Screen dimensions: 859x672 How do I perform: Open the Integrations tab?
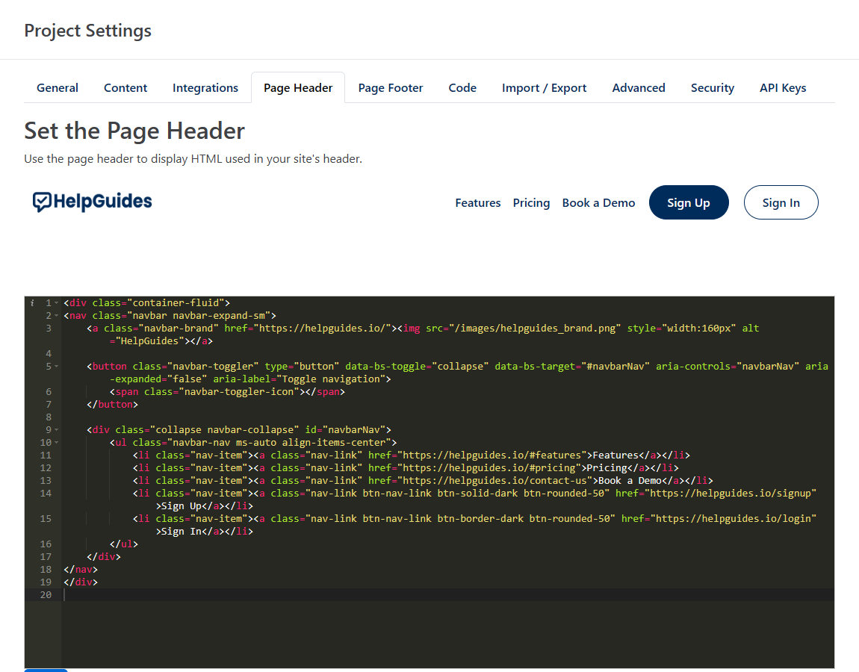tap(205, 87)
